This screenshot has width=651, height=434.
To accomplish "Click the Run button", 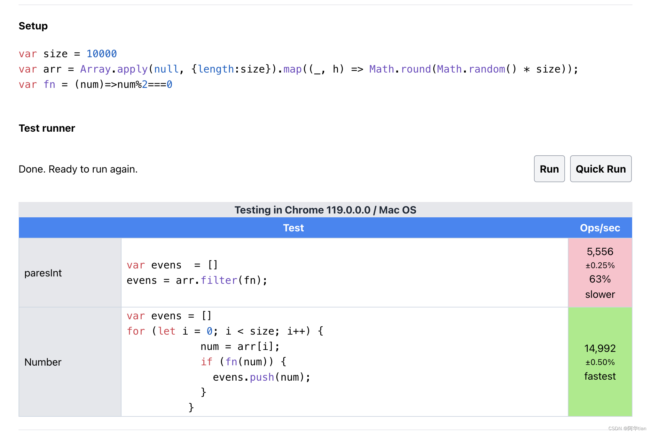I will 549,169.
